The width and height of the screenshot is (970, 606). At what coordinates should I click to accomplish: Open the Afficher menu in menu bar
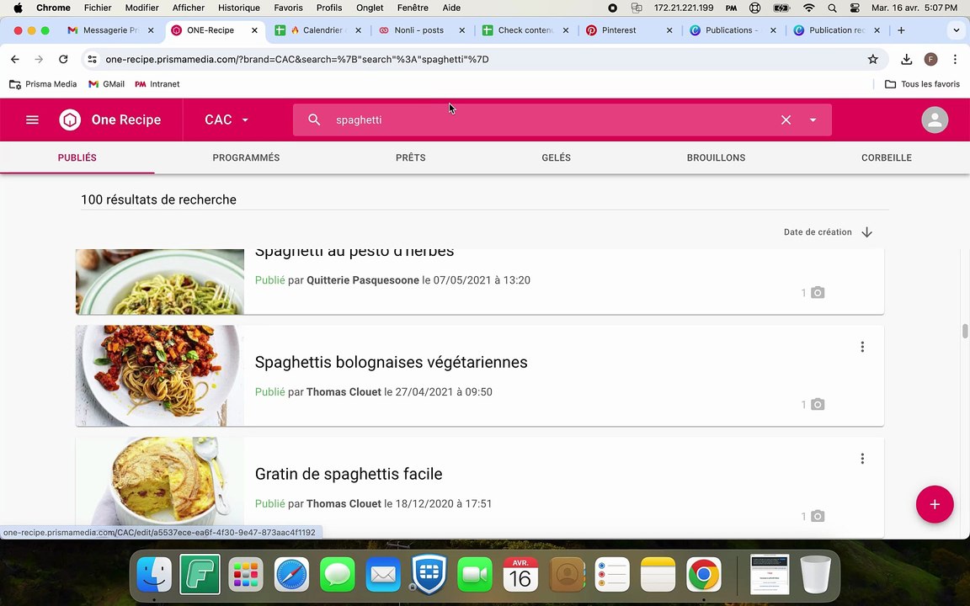pos(188,8)
